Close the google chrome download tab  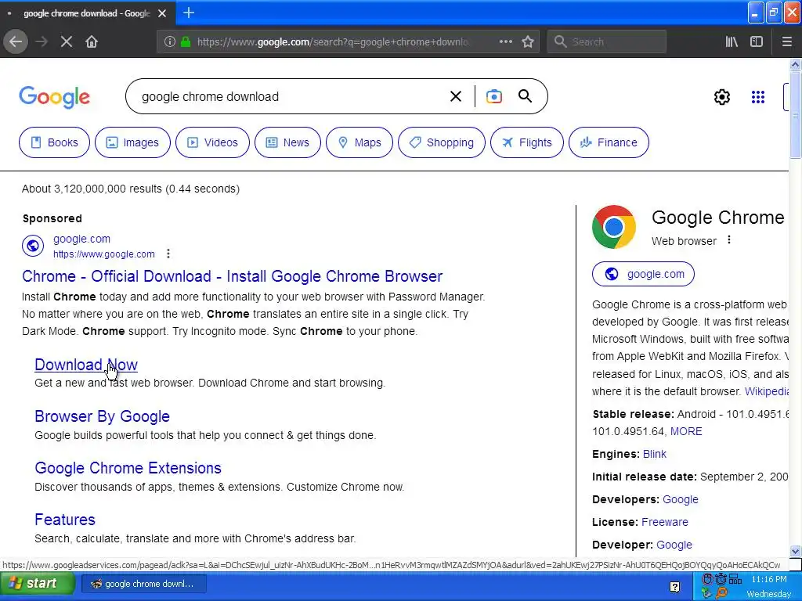(x=162, y=13)
